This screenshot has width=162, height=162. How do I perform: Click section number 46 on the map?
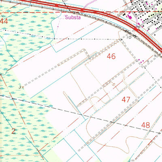(111, 56)
